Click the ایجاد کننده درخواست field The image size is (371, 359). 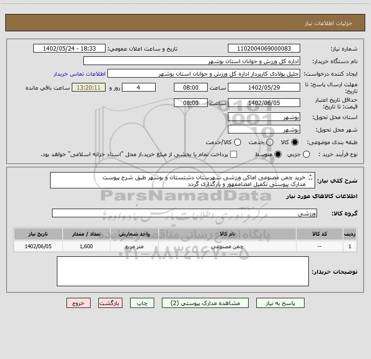tap(204, 73)
